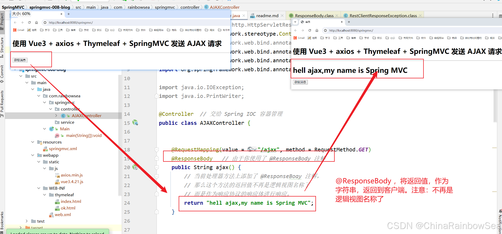Screen dimensions: 502x234
Task: Click 获取消息 button in left browser page
Action: (20, 60)
